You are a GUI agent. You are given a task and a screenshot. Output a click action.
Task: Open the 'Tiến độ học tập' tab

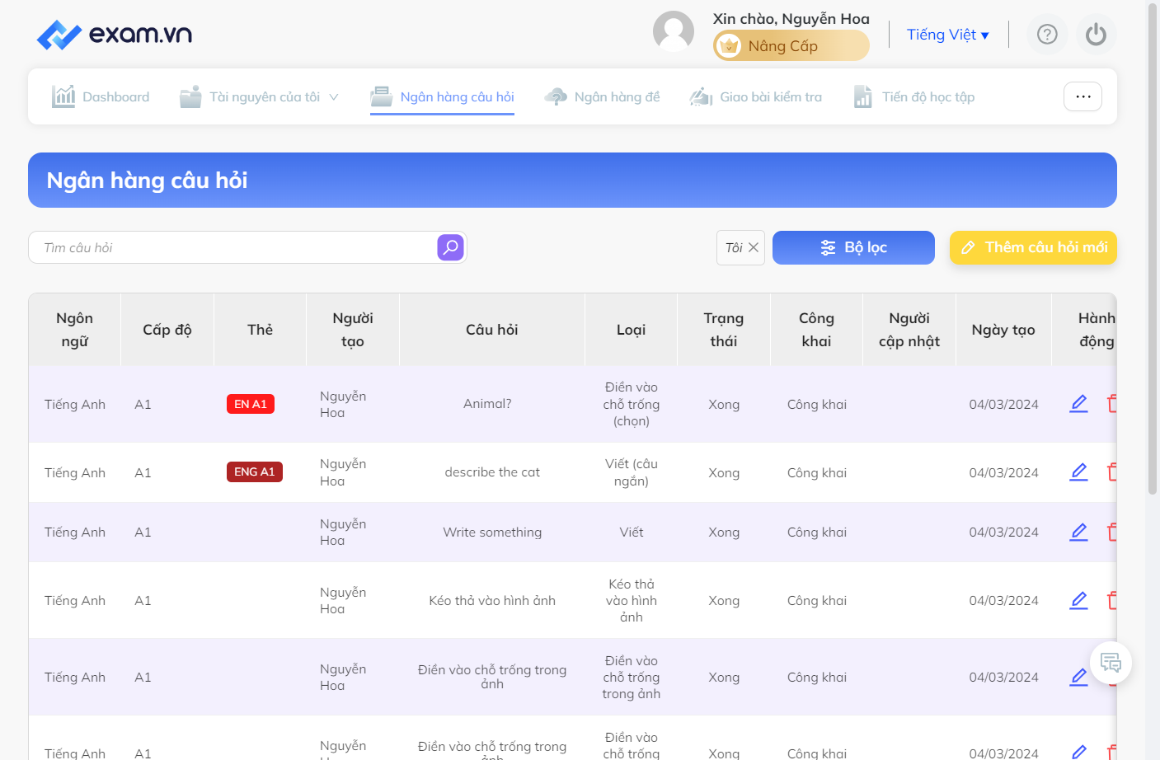913,97
